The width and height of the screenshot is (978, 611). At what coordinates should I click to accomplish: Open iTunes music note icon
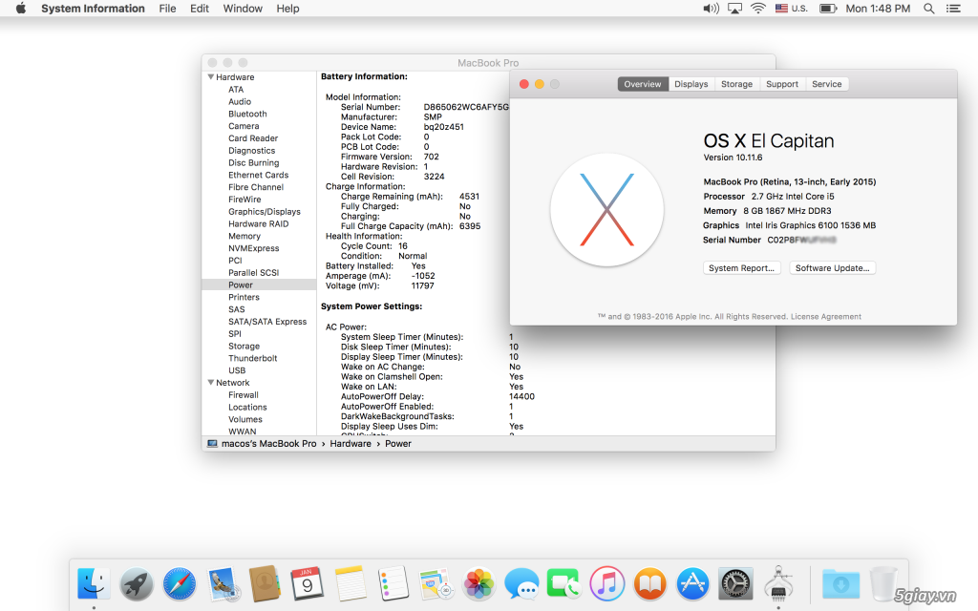tap(606, 584)
